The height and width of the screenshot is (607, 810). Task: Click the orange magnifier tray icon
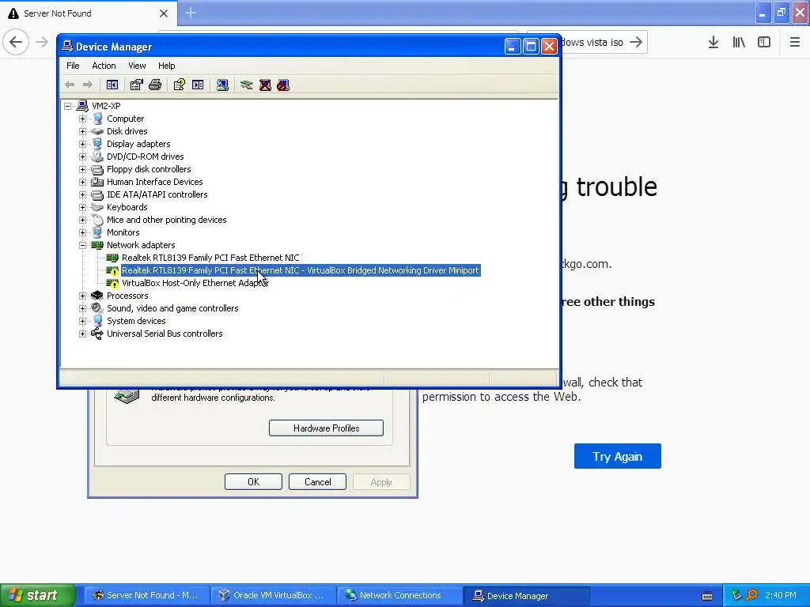pos(751,595)
